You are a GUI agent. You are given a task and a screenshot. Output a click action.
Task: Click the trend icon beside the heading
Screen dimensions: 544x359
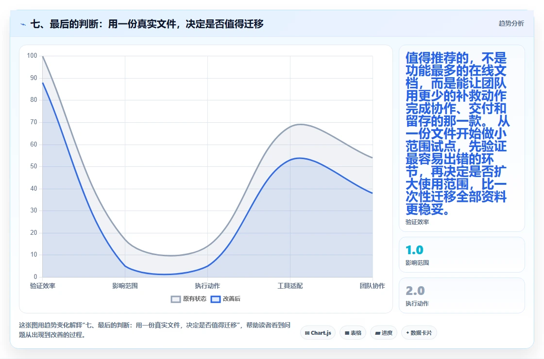23,24
